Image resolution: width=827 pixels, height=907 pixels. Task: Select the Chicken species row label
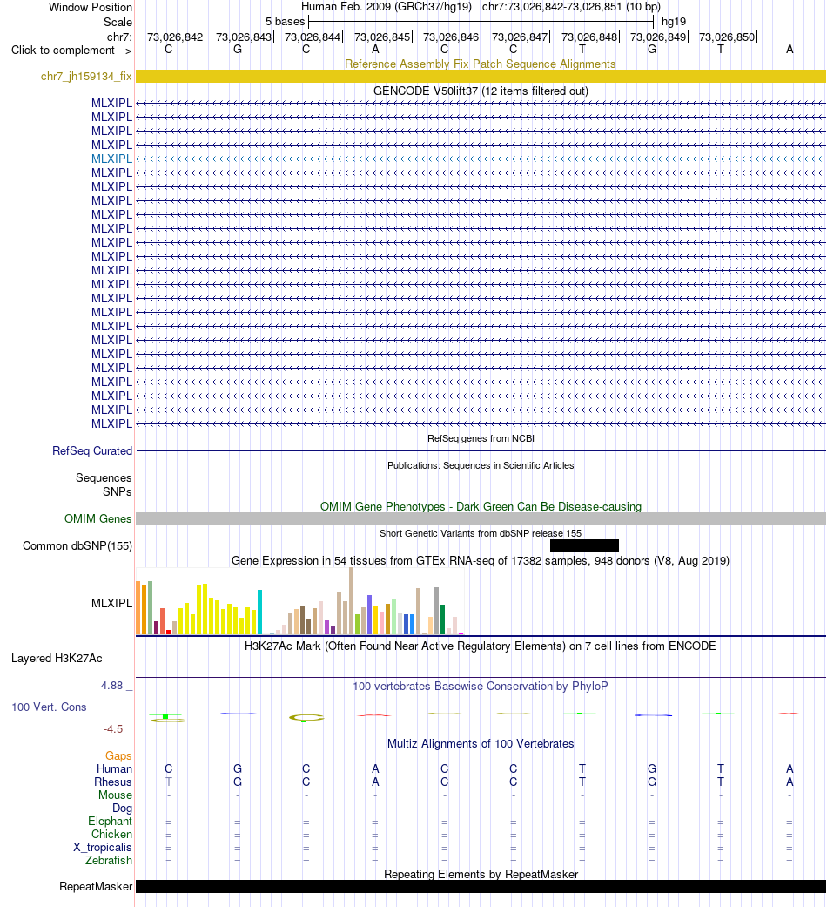coord(112,834)
